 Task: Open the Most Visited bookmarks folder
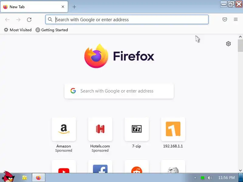(18, 30)
